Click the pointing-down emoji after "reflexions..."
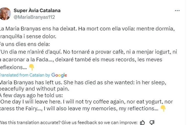This screenshot has height=125, width=189. coord(31,67)
